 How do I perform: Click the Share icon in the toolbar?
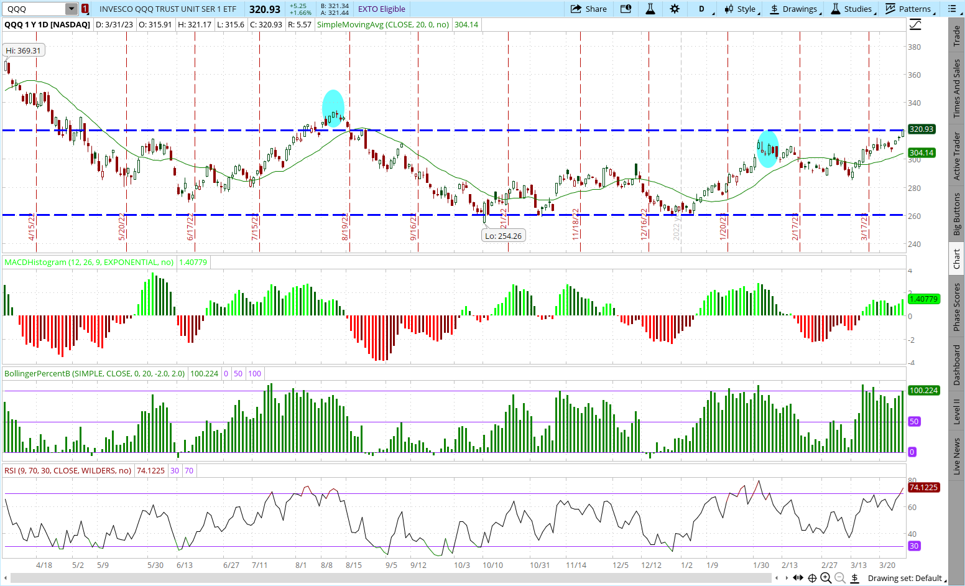[x=588, y=9]
